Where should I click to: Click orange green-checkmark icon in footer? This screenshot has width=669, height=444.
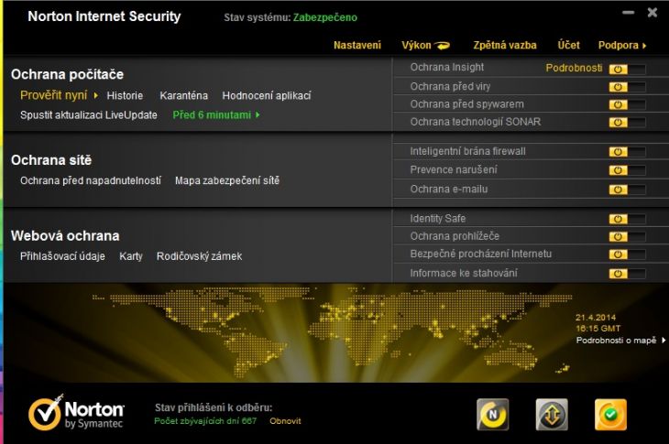[x=610, y=414]
